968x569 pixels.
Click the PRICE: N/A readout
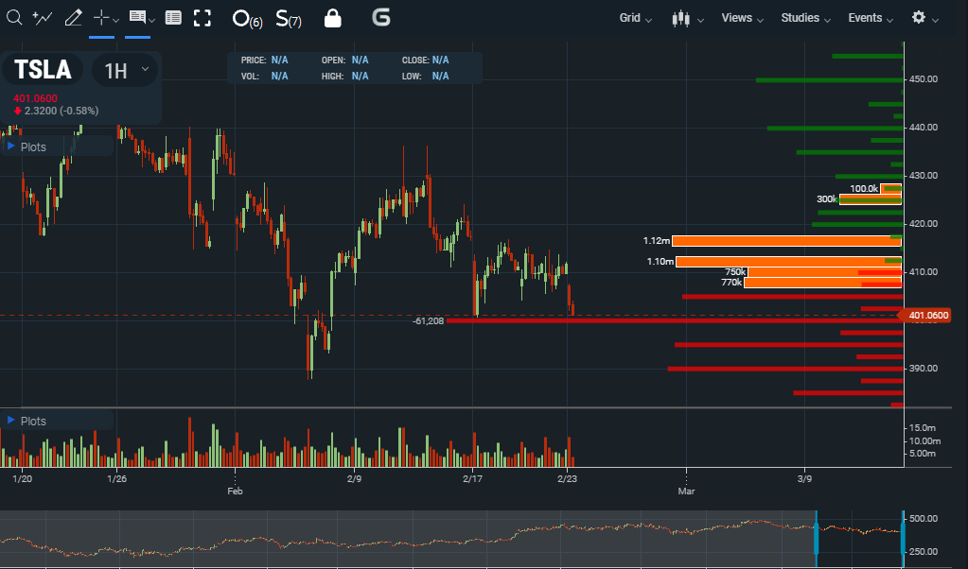coord(264,60)
